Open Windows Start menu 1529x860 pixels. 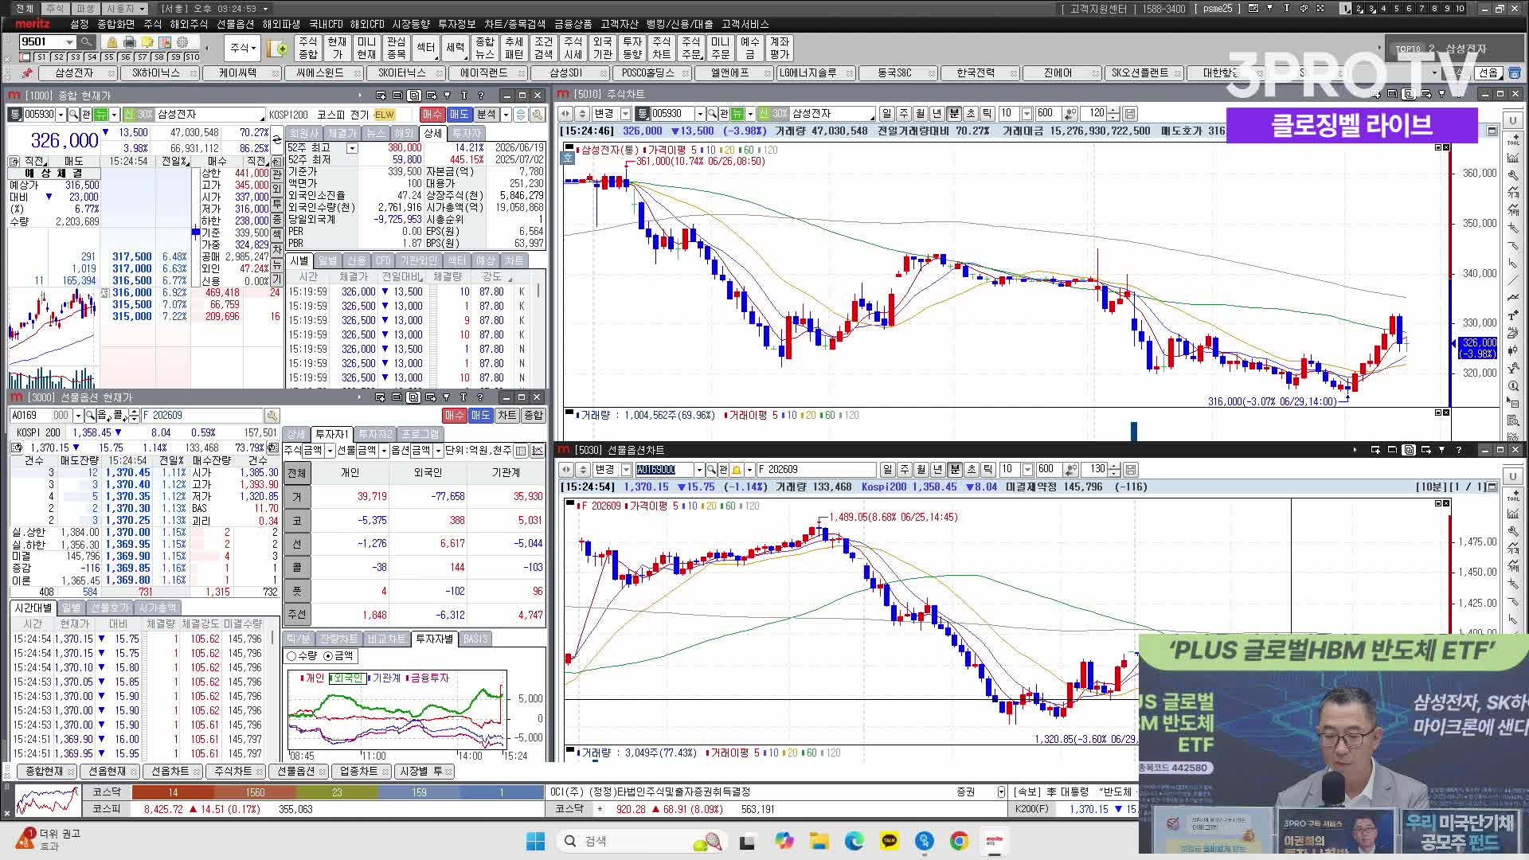(x=535, y=841)
